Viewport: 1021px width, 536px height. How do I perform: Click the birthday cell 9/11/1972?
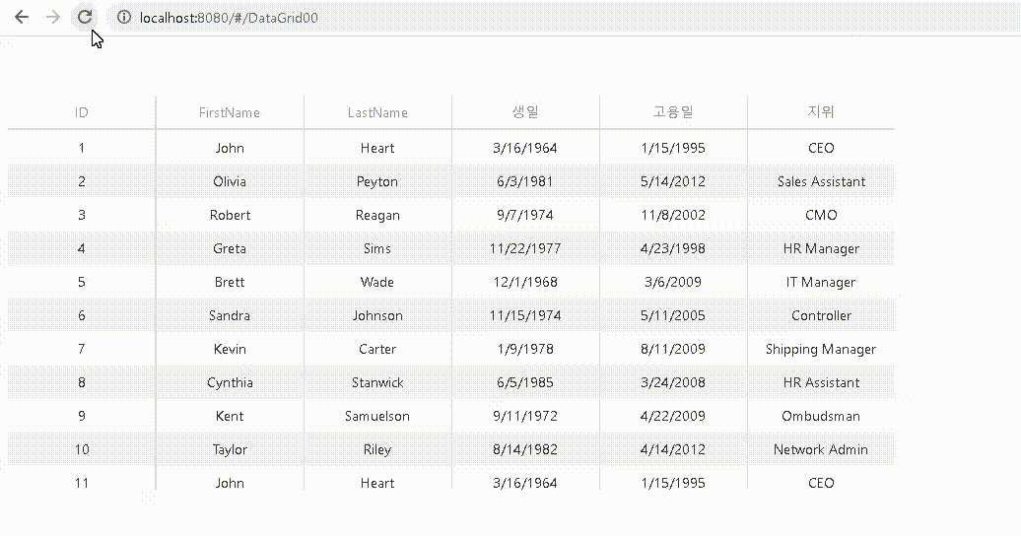tap(525, 416)
